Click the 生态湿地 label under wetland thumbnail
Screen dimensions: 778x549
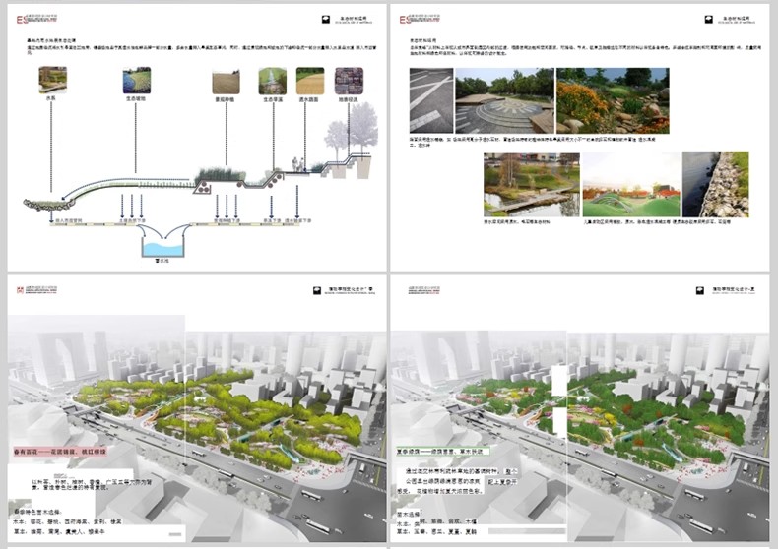coord(136,98)
